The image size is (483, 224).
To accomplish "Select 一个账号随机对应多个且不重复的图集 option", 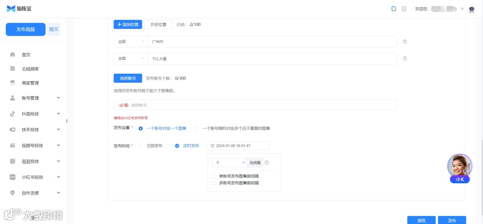I will point(196,128).
